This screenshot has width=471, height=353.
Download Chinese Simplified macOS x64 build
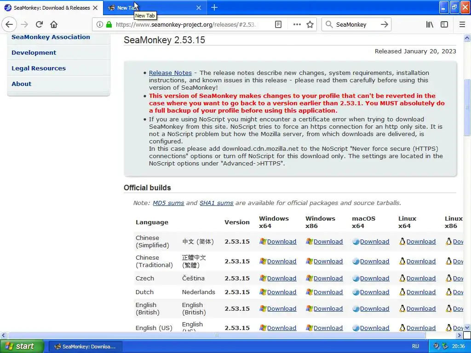coord(374,242)
